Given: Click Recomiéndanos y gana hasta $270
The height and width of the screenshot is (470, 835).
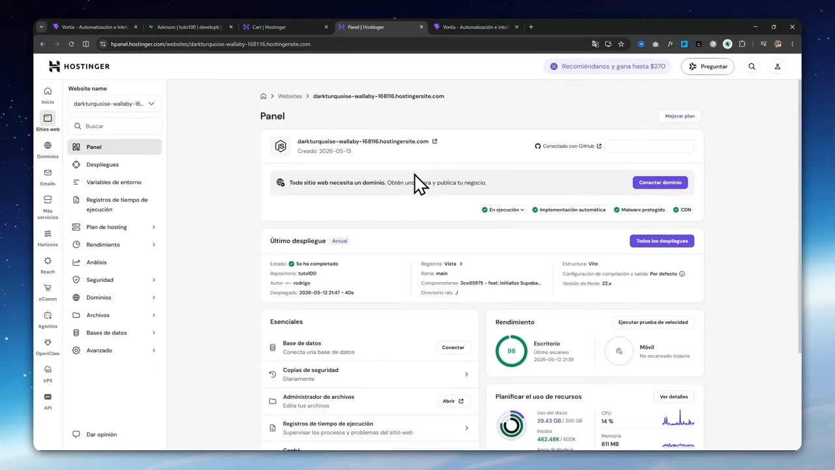Looking at the screenshot, I should point(607,66).
